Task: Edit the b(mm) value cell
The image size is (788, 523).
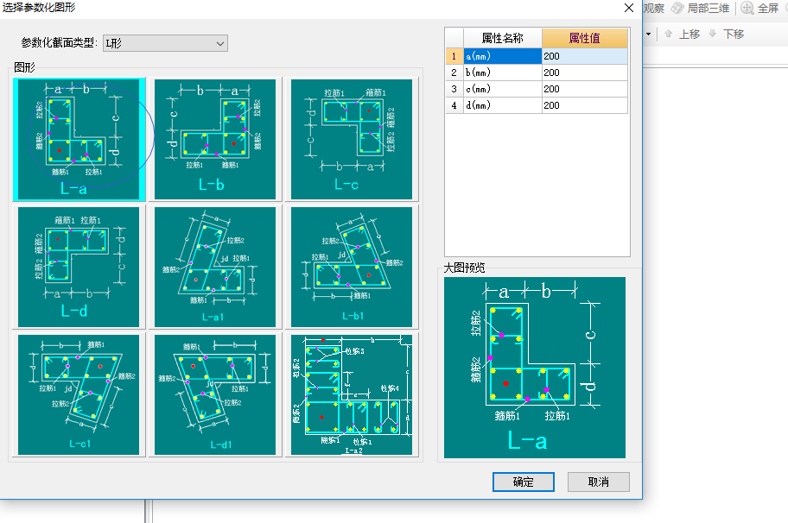Action: click(584, 72)
